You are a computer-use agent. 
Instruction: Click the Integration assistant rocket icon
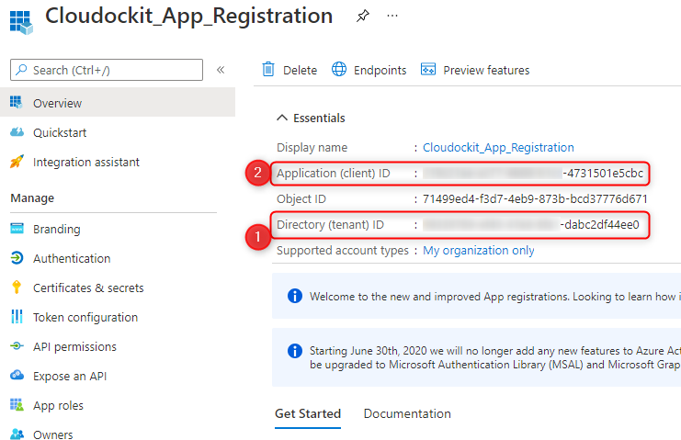click(17, 162)
